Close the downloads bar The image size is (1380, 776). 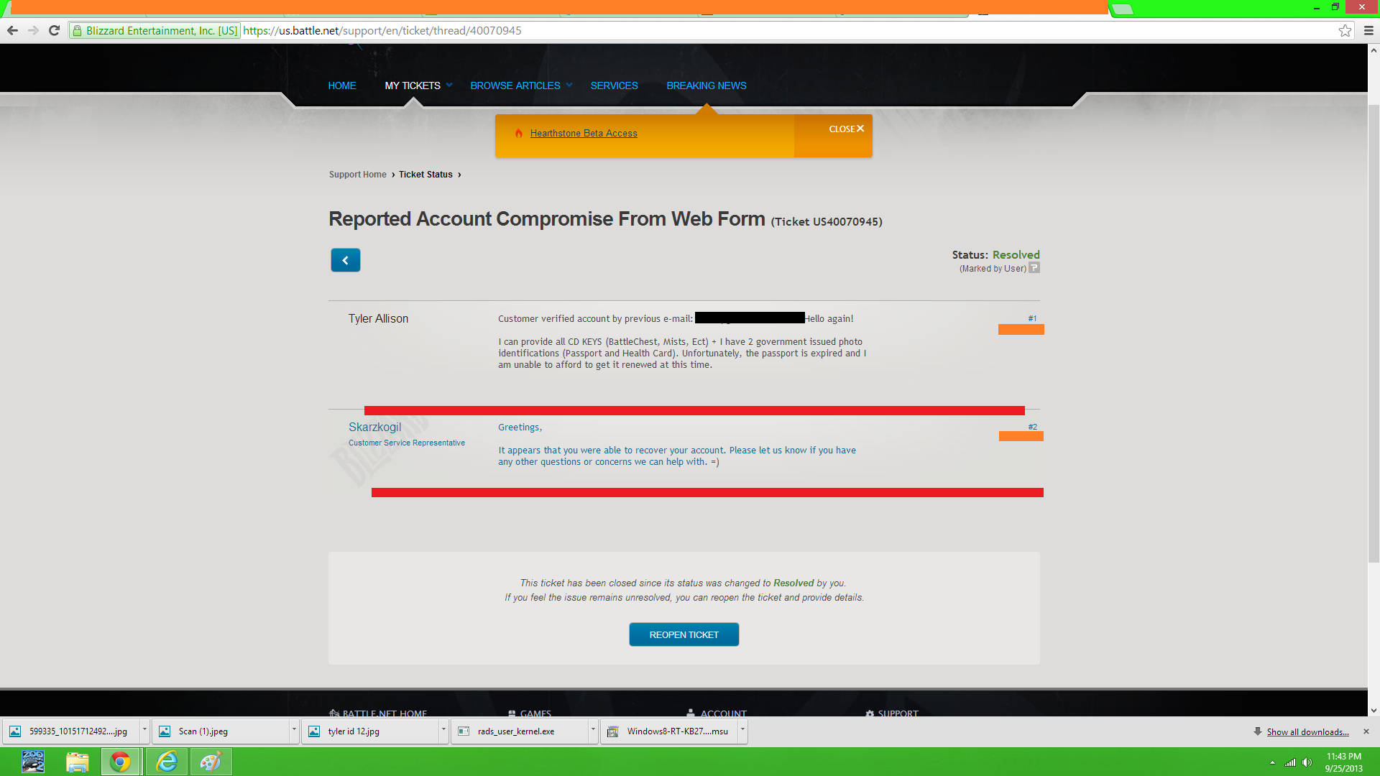pos(1366,731)
